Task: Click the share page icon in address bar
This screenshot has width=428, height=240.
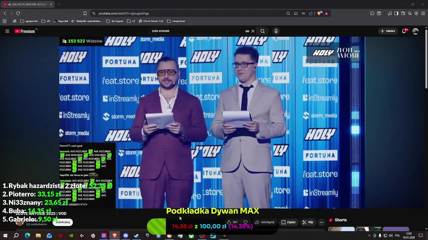Action: coord(311,13)
